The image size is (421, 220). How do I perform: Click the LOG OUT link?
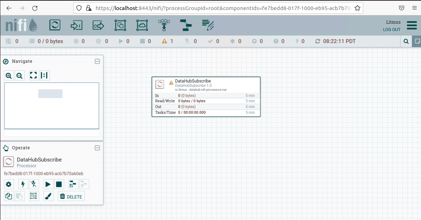click(x=392, y=29)
